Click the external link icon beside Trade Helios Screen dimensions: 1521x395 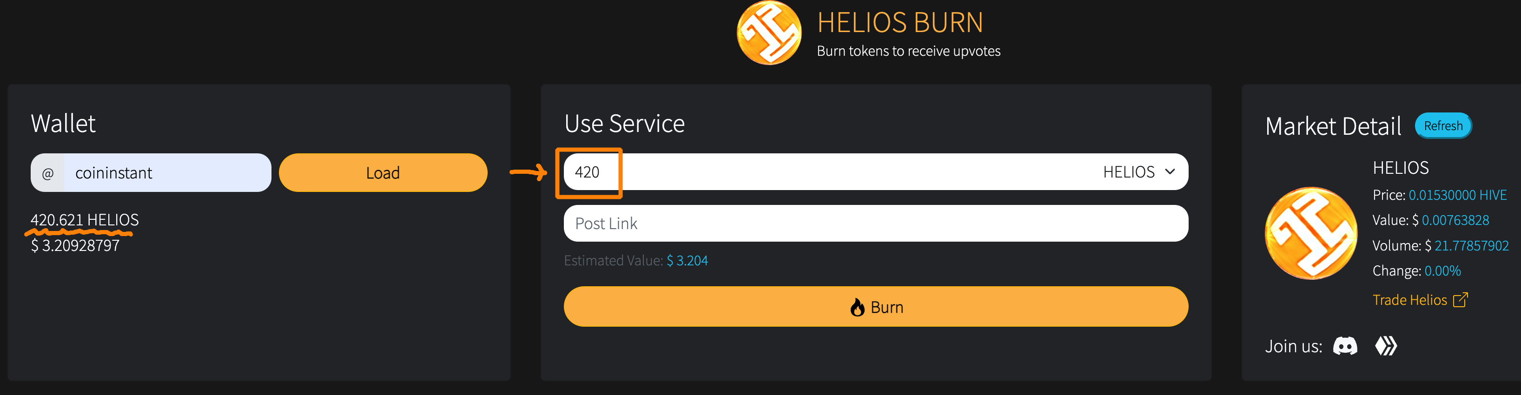tap(1460, 300)
